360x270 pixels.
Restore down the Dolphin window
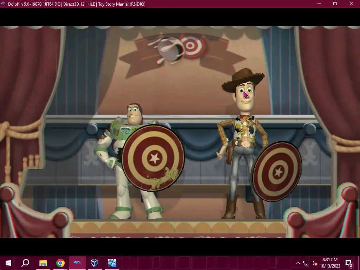pos(335,4)
